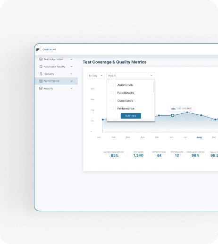Image resolution: width=218 pixels, height=244 pixels.
Task: Click the dropdown list scrollbar
Action: coord(154,87)
